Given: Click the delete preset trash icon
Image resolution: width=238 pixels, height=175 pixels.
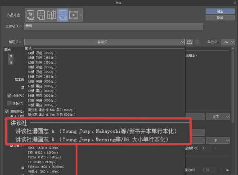Looking at the screenshot, I should (x=197, y=42).
